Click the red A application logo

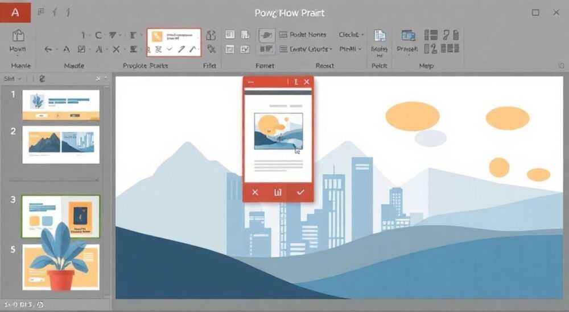15,12
